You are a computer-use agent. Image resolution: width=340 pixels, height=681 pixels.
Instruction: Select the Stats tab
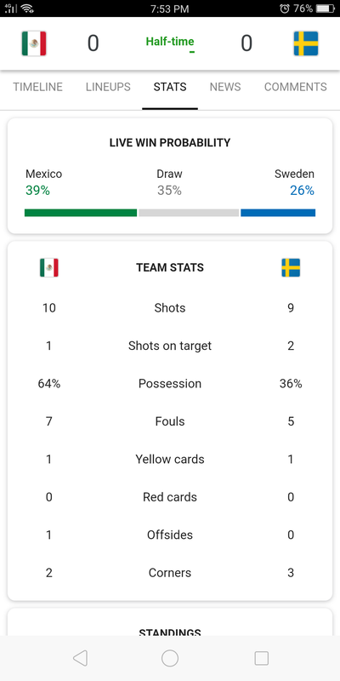pyautogui.click(x=170, y=87)
